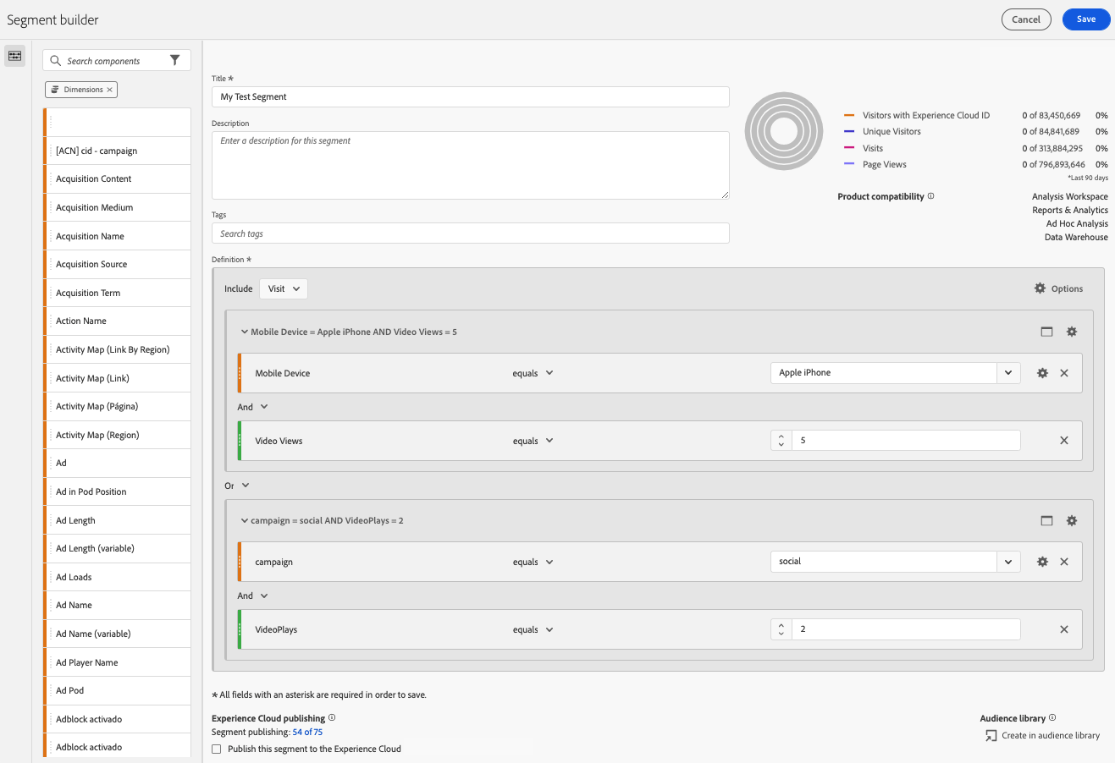
Task: Enable Publish this segment to Experience Cloud
Action: click(x=217, y=749)
